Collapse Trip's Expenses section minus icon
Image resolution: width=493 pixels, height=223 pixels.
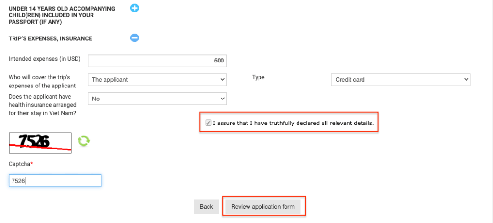(135, 38)
